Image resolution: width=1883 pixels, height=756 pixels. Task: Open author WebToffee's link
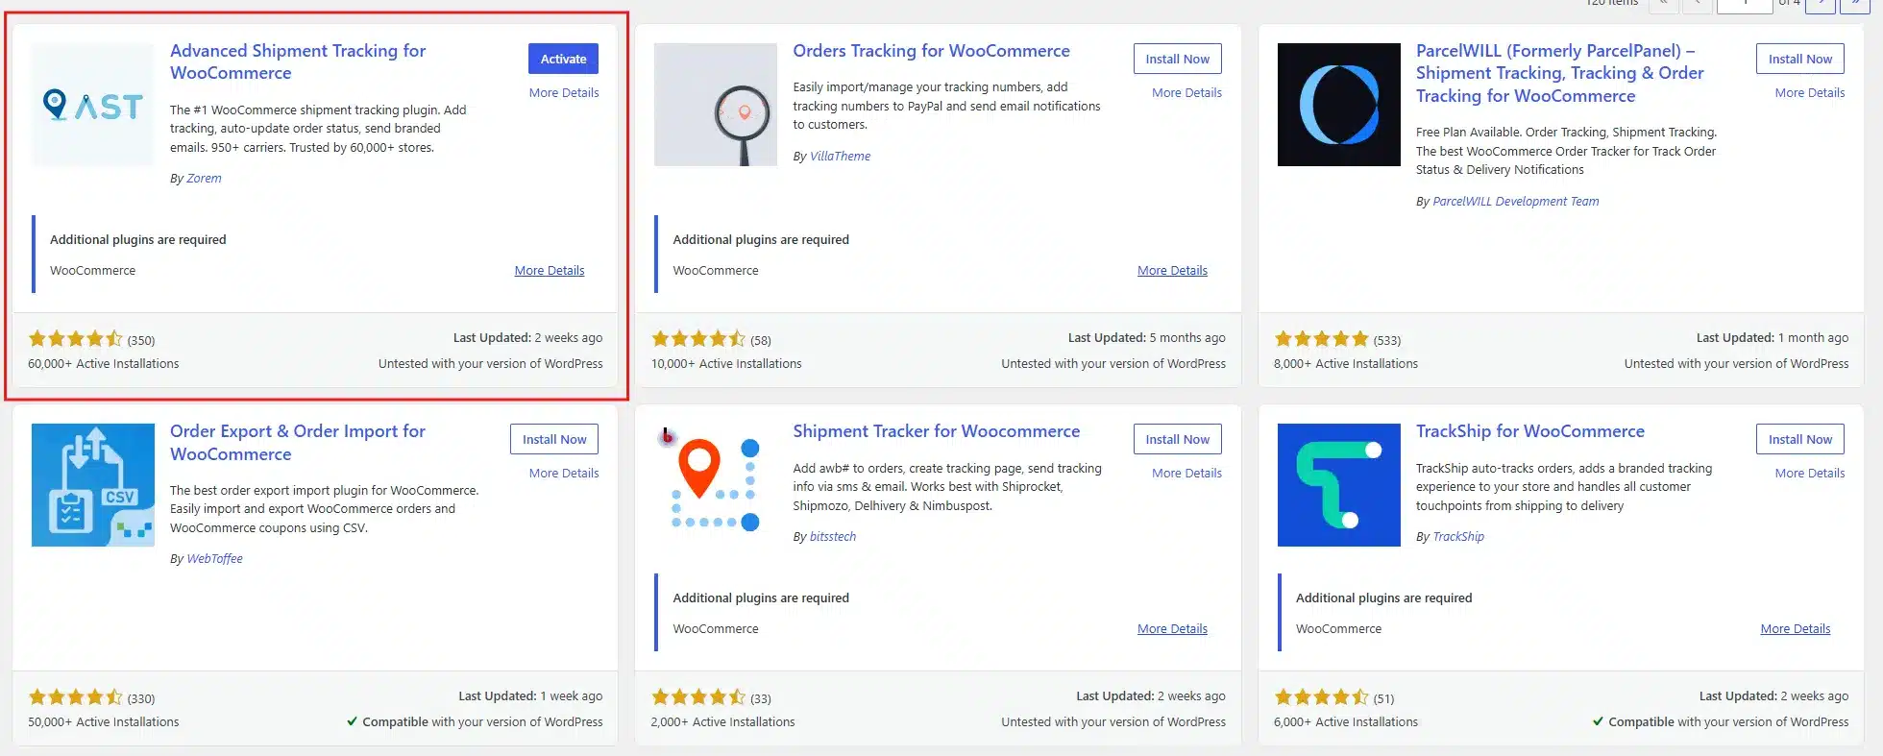point(214,558)
